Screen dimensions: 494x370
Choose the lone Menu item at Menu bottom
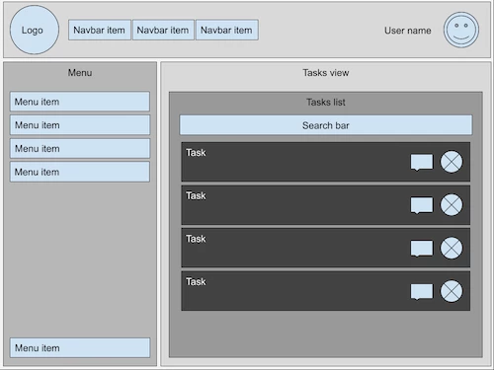pos(80,347)
